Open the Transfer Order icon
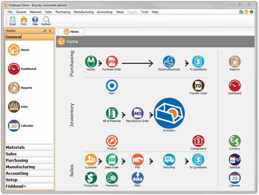The height and width of the screenshot is (195, 259). pyautogui.click(x=198, y=86)
